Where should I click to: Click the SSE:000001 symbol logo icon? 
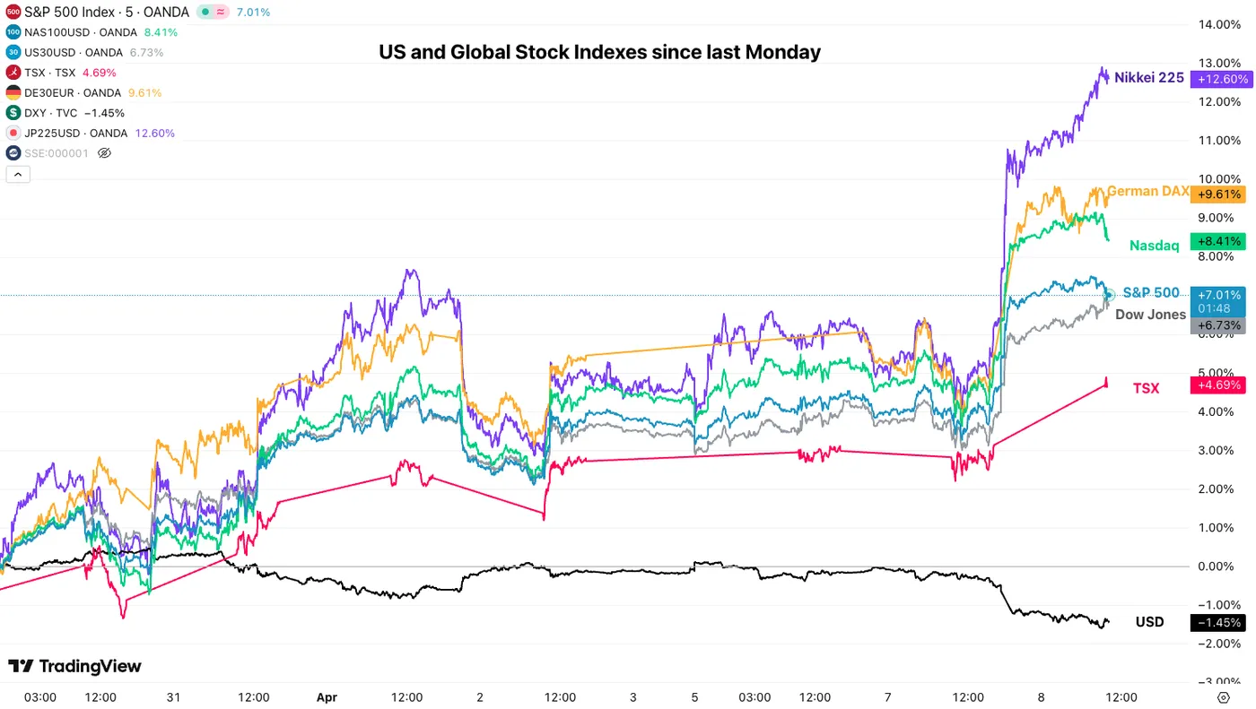[x=13, y=153]
